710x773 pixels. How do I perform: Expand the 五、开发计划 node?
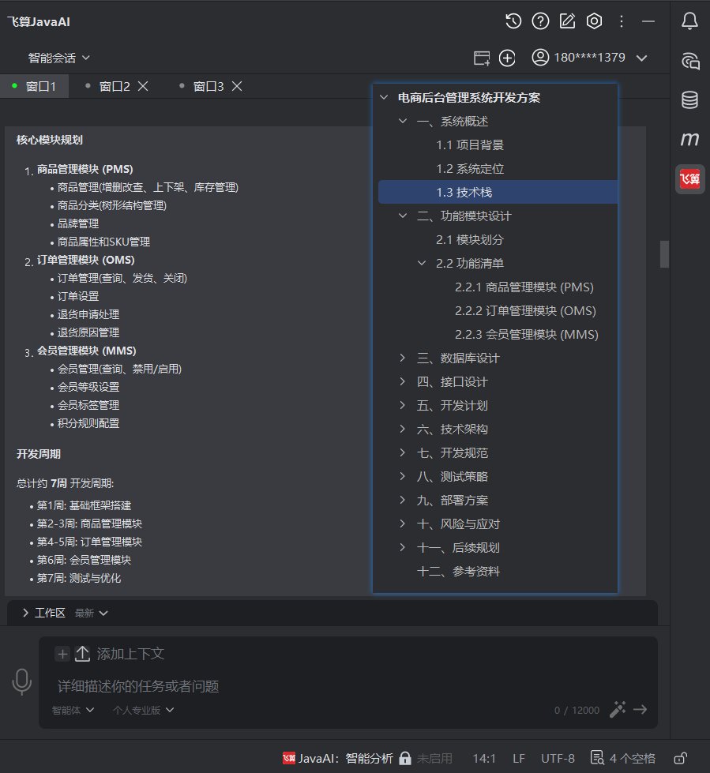pos(403,405)
